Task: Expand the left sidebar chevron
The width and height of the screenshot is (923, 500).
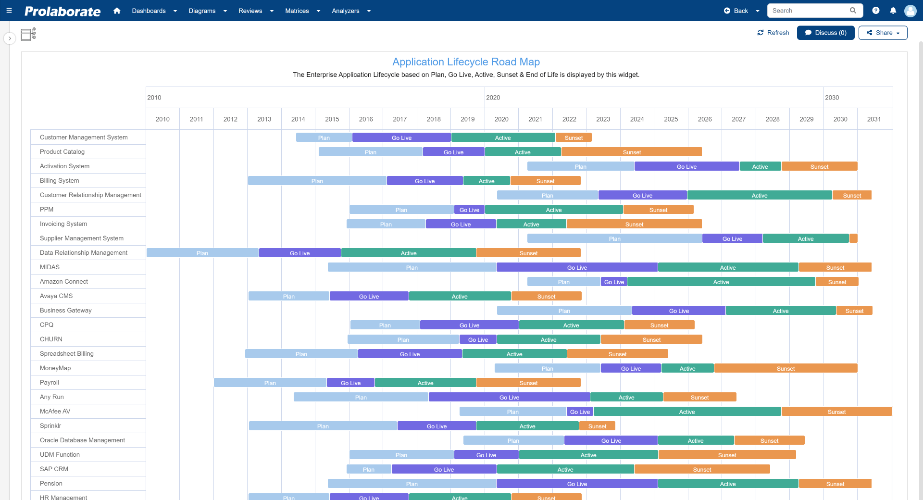Action: [10, 38]
